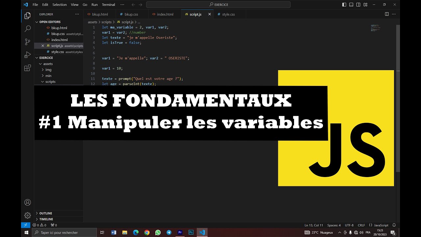Open the Edit menu
The height and width of the screenshot is (237, 421).
click(x=45, y=5)
